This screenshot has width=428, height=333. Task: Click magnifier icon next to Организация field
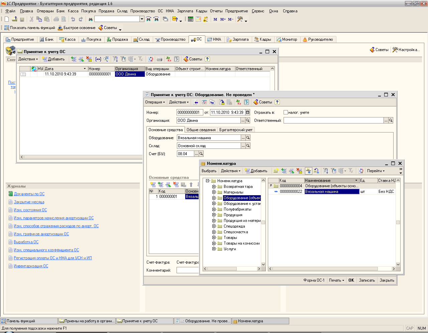point(248,120)
